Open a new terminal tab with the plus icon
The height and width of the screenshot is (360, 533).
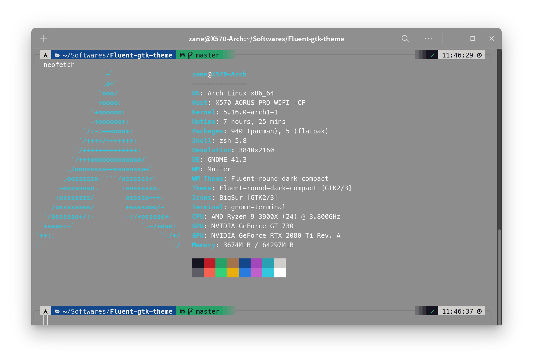43,39
